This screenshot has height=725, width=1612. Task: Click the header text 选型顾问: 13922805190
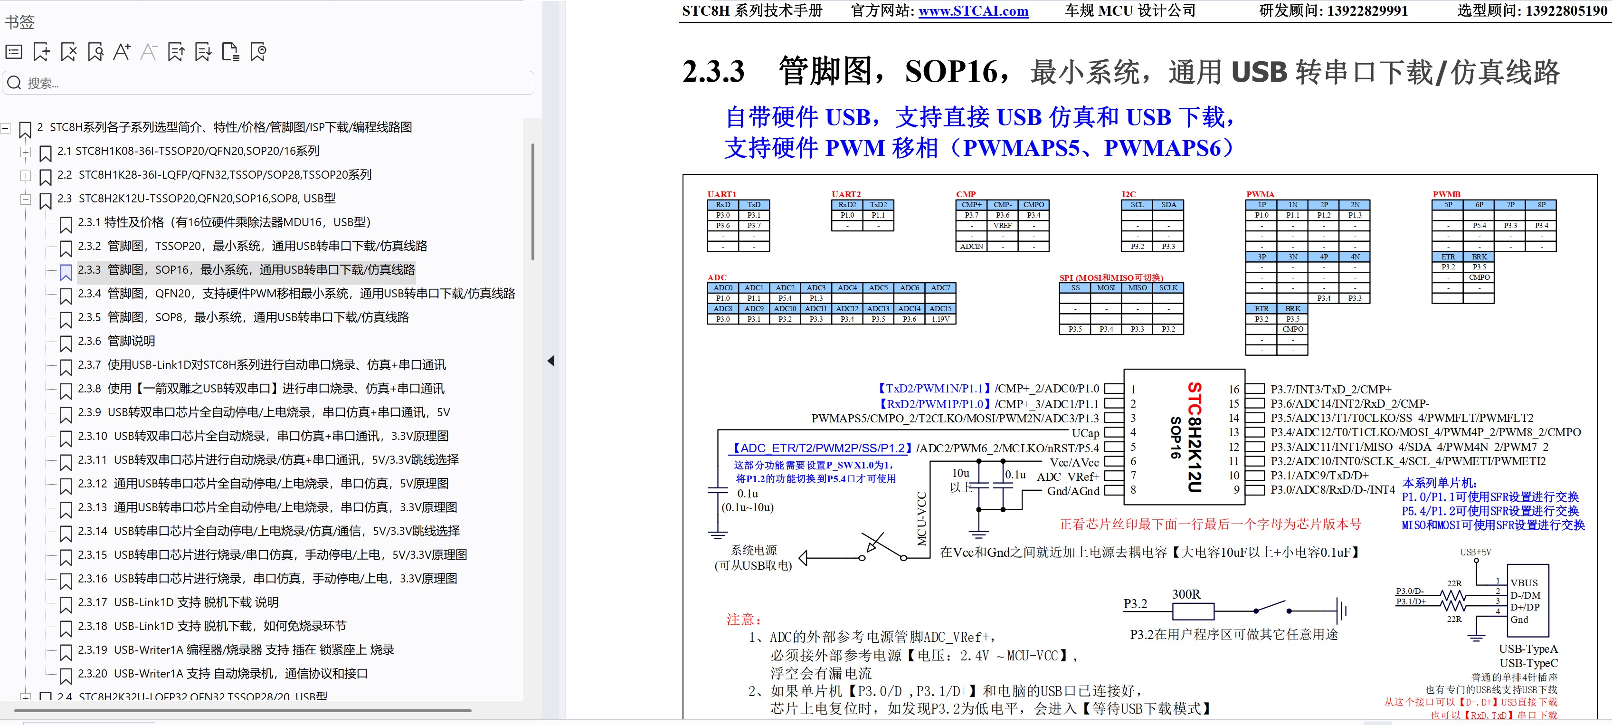1532,10
